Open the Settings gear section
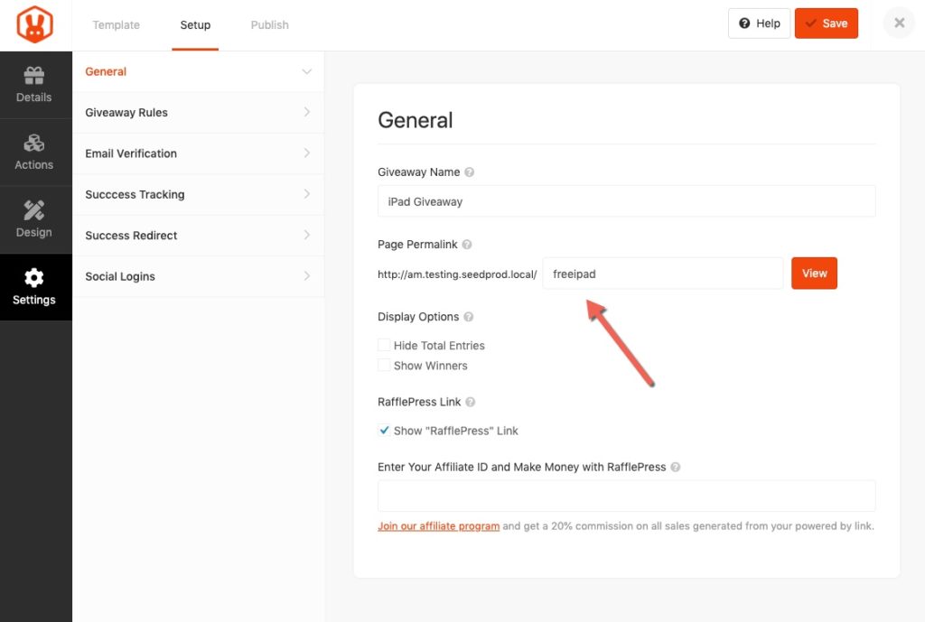Viewport: 925px width, 622px height. point(34,287)
